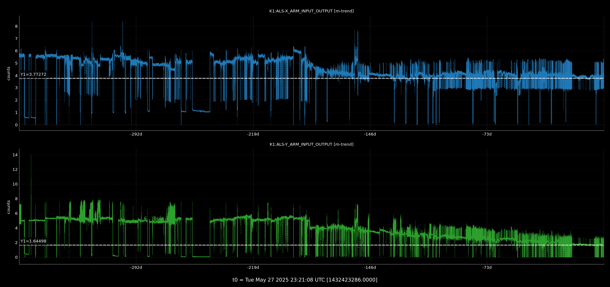Select the Y1=1.64498 cursor label
This screenshot has height=287, width=610.
33,241
